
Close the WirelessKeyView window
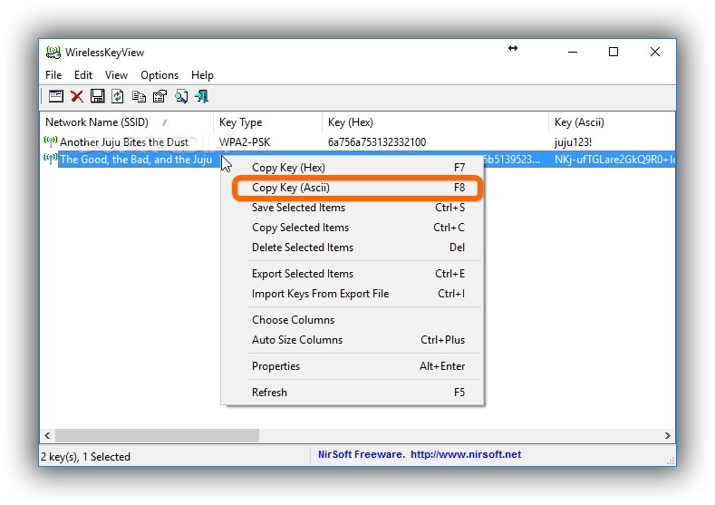coord(655,52)
